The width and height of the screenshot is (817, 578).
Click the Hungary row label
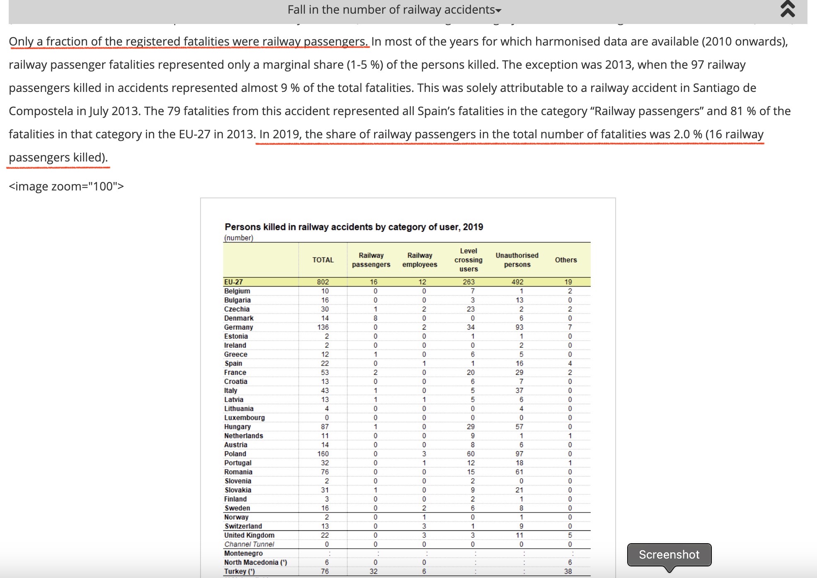click(x=237, y=427)
